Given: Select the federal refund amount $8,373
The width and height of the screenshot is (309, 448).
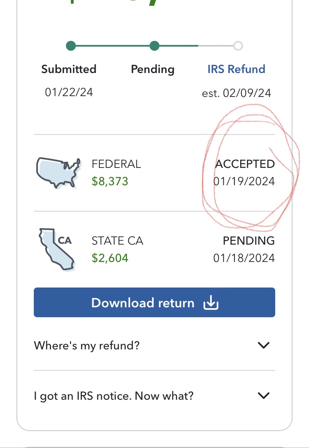Looking at the screenshot, I should point(110,181).
